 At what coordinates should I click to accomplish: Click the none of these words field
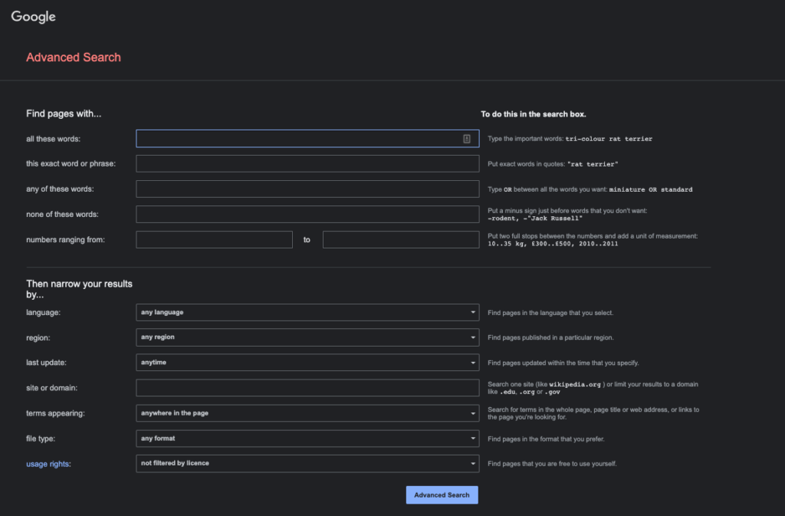(307, 214)
